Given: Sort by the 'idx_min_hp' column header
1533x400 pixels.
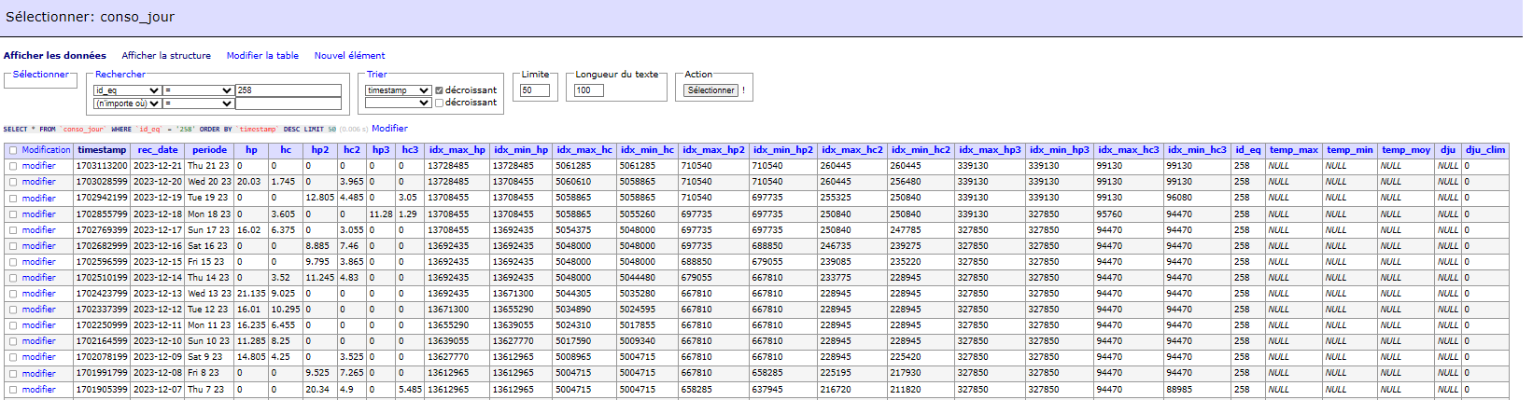Looking at the screenshot, I should (521, 150).
